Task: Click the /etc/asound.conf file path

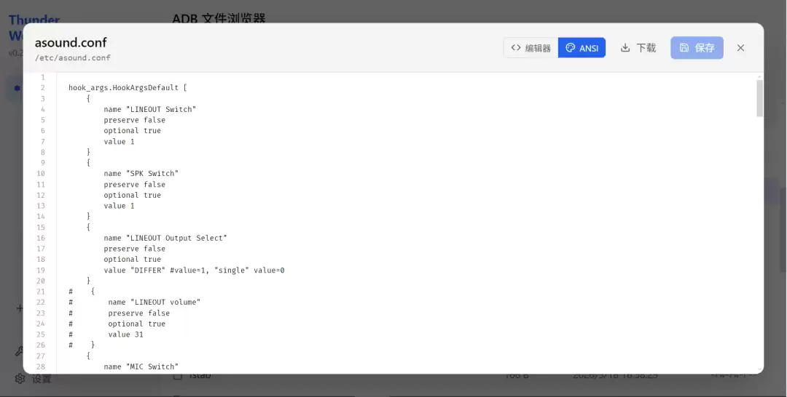Action: point(73,57)
